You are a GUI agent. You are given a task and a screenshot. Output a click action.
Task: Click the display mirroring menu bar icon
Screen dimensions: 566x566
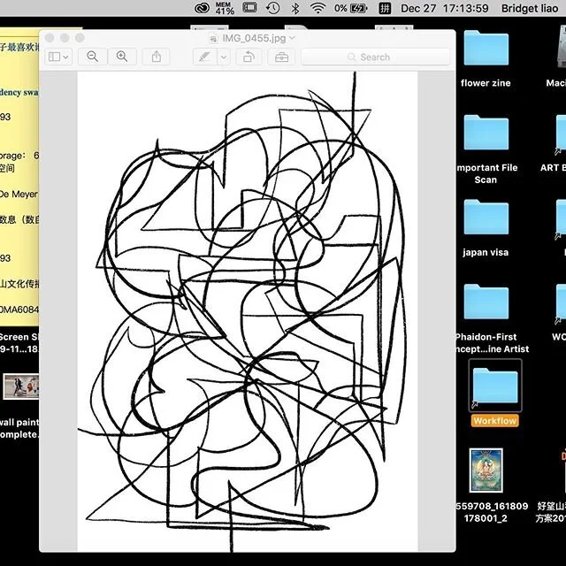pos(249,8)
